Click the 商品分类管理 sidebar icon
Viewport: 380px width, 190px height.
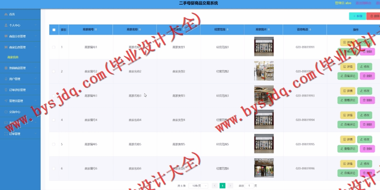click(x=6, y=36)
